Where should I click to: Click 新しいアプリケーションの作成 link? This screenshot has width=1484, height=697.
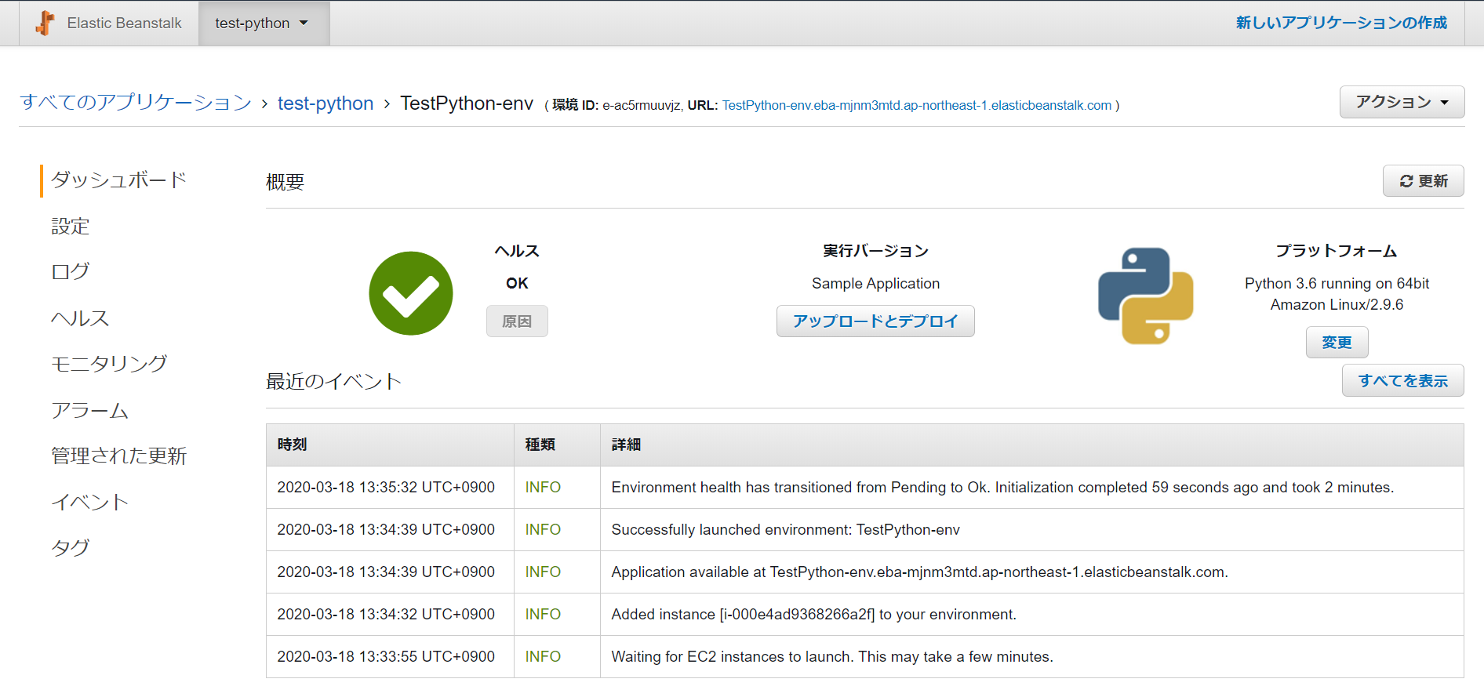point(1341,23)
